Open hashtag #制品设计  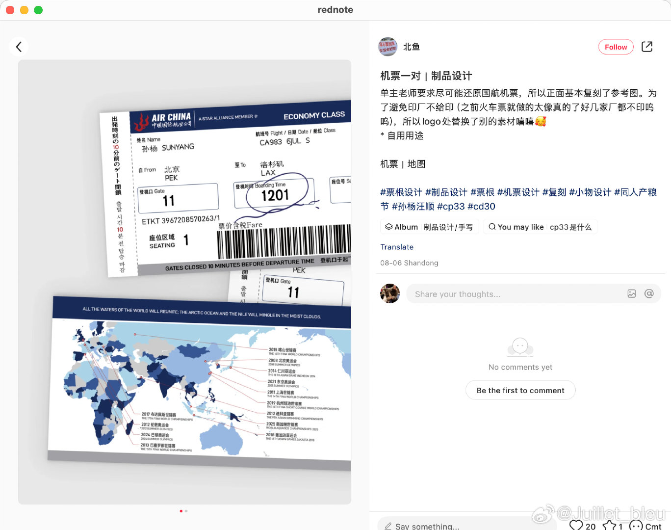(446, 192)
